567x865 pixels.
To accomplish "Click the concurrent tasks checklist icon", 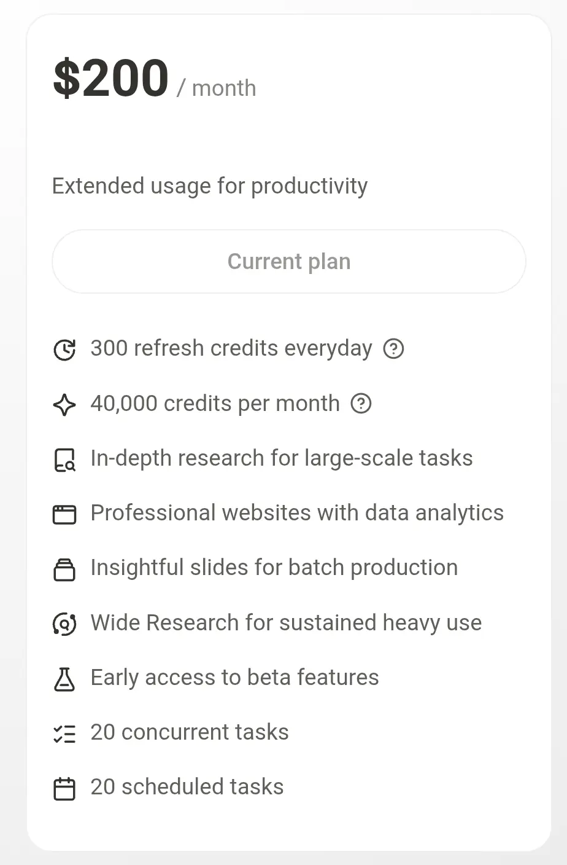I will 64,734.
